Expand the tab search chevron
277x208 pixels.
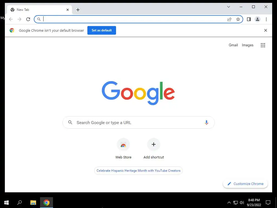[228, 7]
